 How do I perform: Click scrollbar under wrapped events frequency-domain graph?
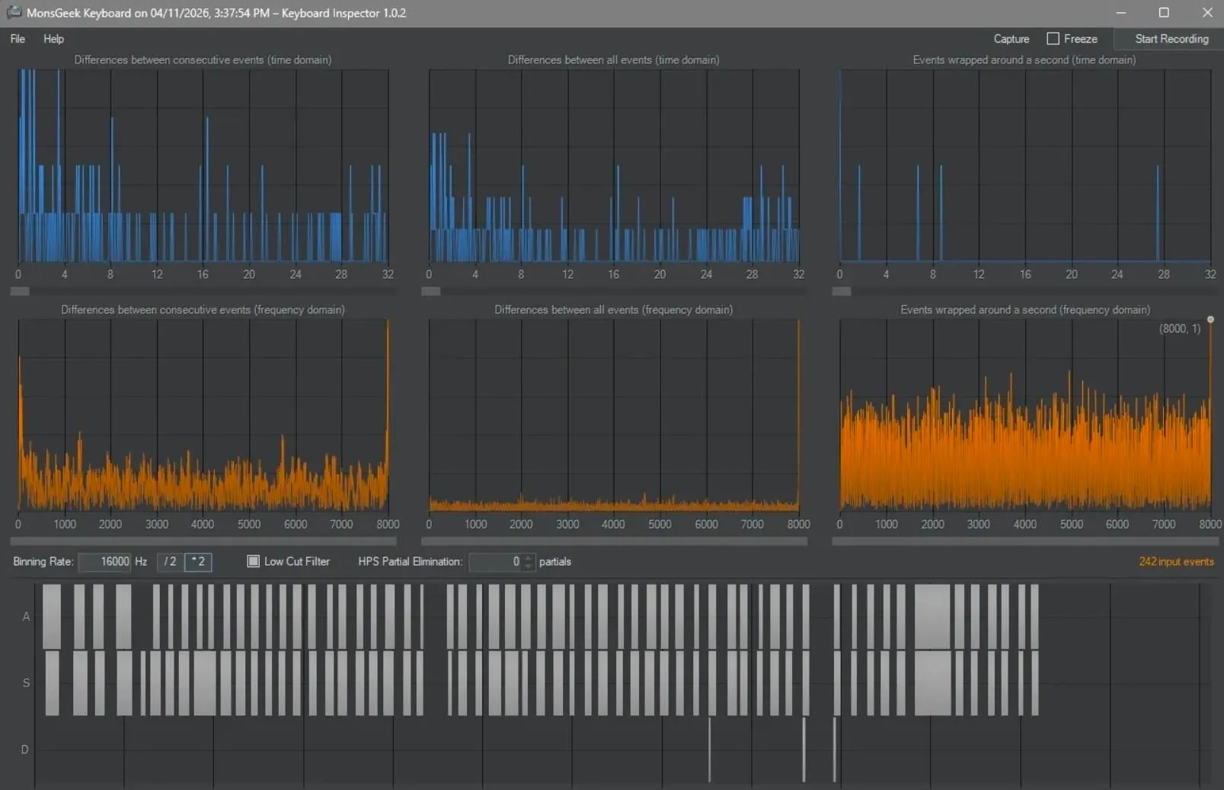click(1024, 541)
